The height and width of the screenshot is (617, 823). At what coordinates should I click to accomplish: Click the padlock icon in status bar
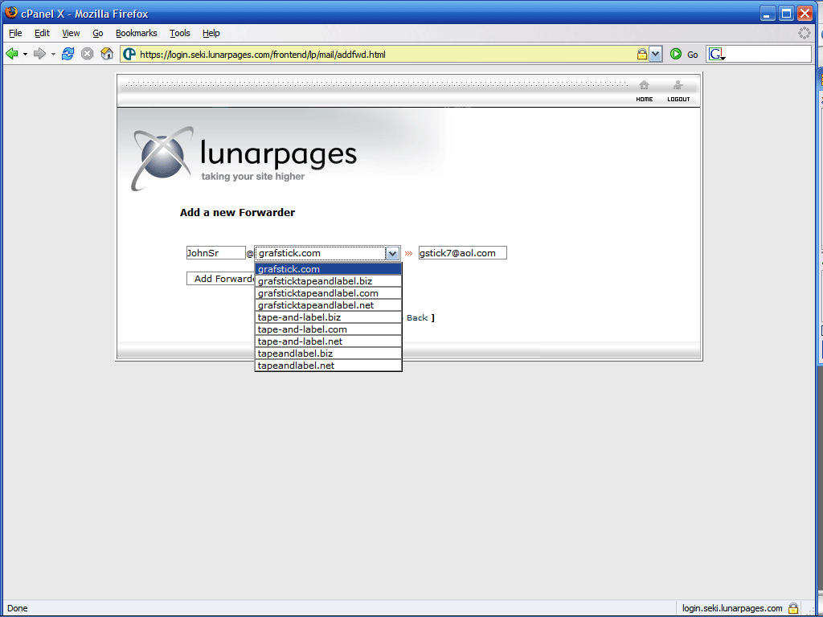coord(793,608)
